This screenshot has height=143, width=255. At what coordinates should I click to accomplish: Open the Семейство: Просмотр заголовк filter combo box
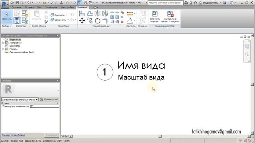(x=20, y=100)
